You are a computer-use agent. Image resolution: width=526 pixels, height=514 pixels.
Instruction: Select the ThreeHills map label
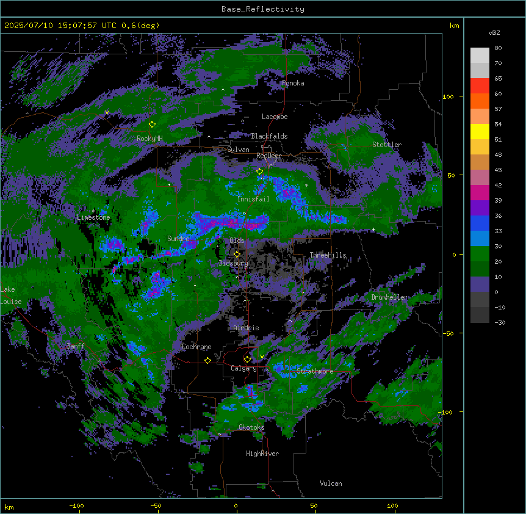tap(328, 255)
